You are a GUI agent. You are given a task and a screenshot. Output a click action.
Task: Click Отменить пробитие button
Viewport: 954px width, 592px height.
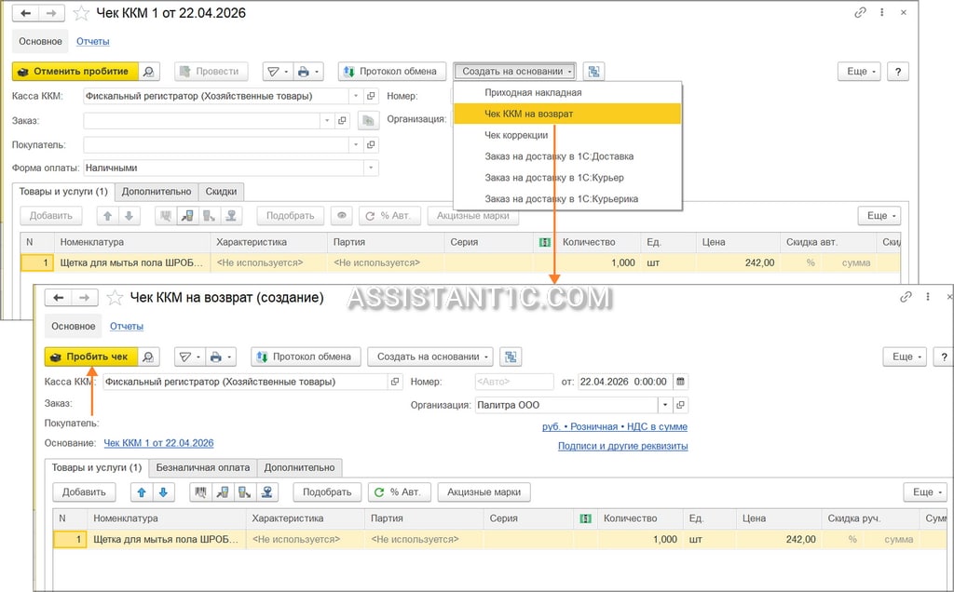[x=75, y=71]
